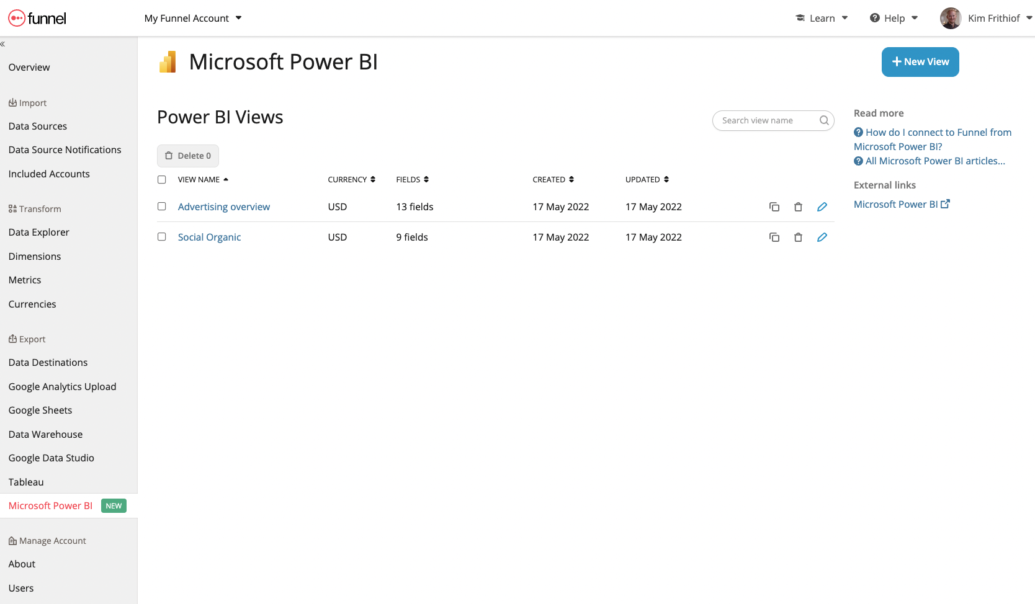Screen dimensions: 1035x604
Task: Open the About page
Action: 22,564
